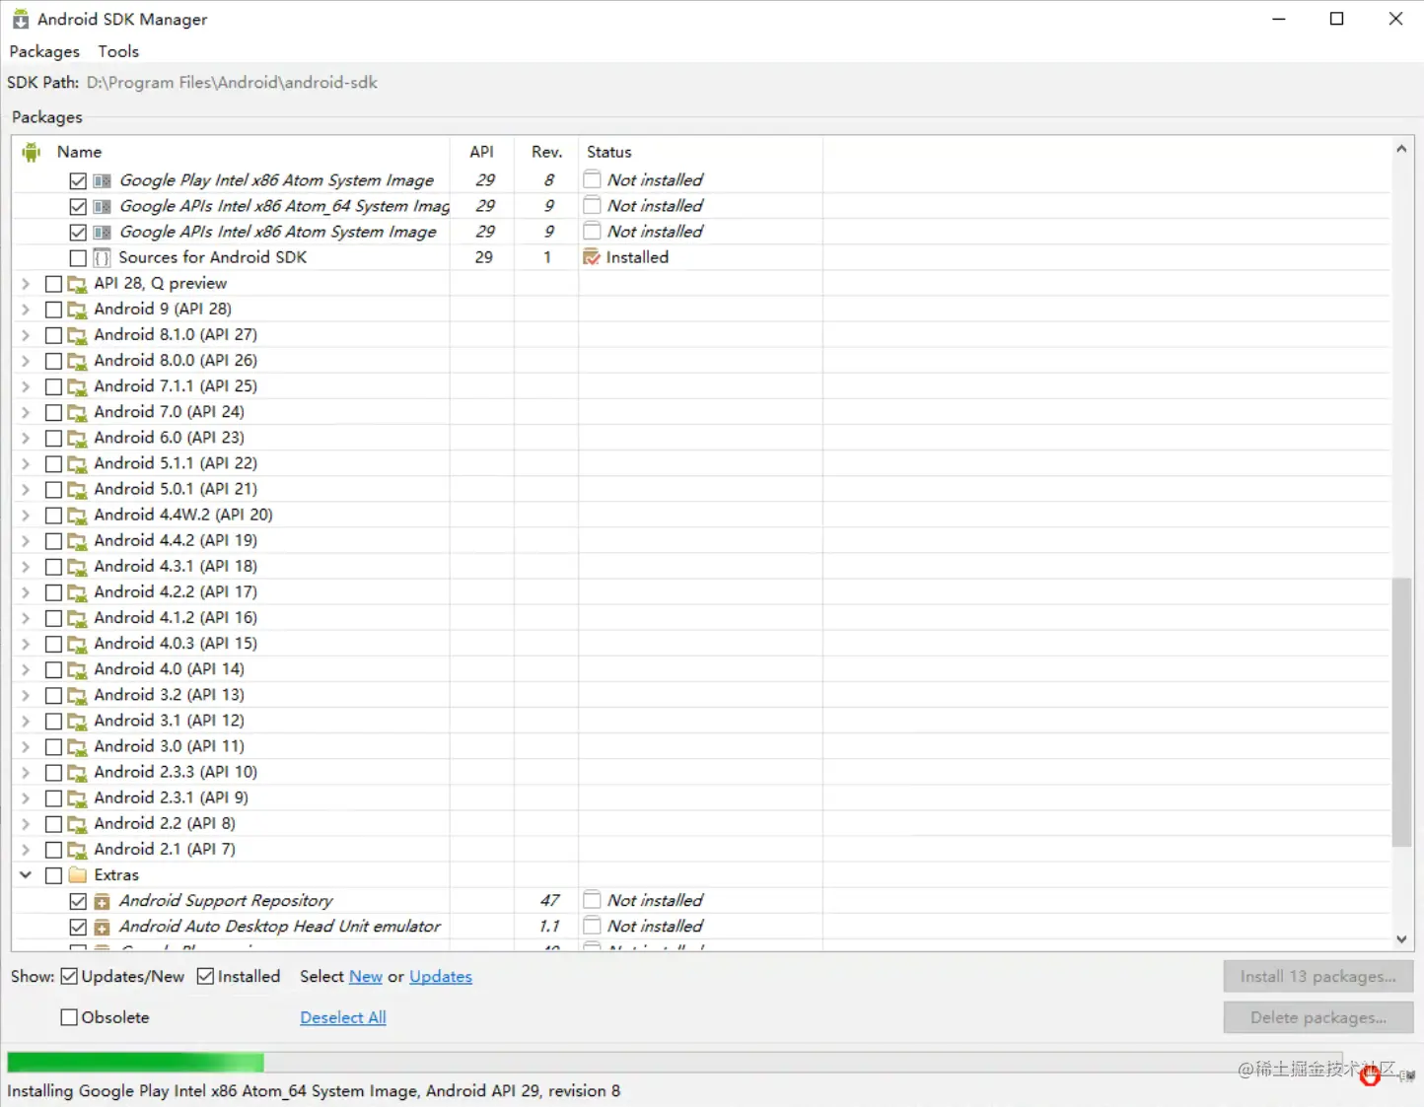Click Android Auto Desktop Head Unit emulator icon
This screenshot has width=1424, height=1107.
(102, 927)
